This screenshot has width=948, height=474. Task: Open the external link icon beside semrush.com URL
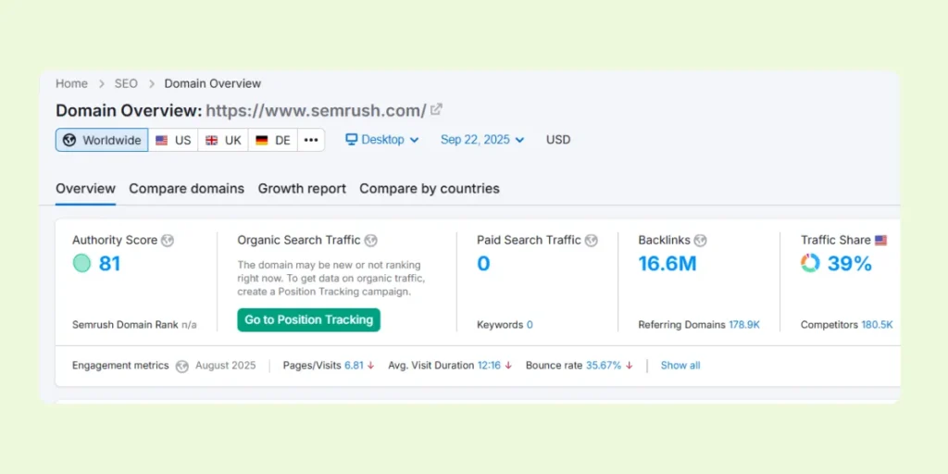pyautogui.click(x=436, y=110)
